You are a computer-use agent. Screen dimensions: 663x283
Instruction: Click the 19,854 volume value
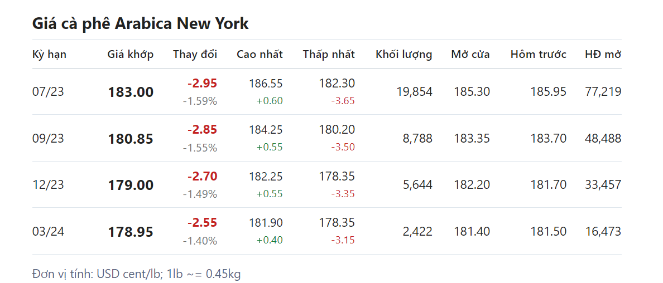coord(414,92)
